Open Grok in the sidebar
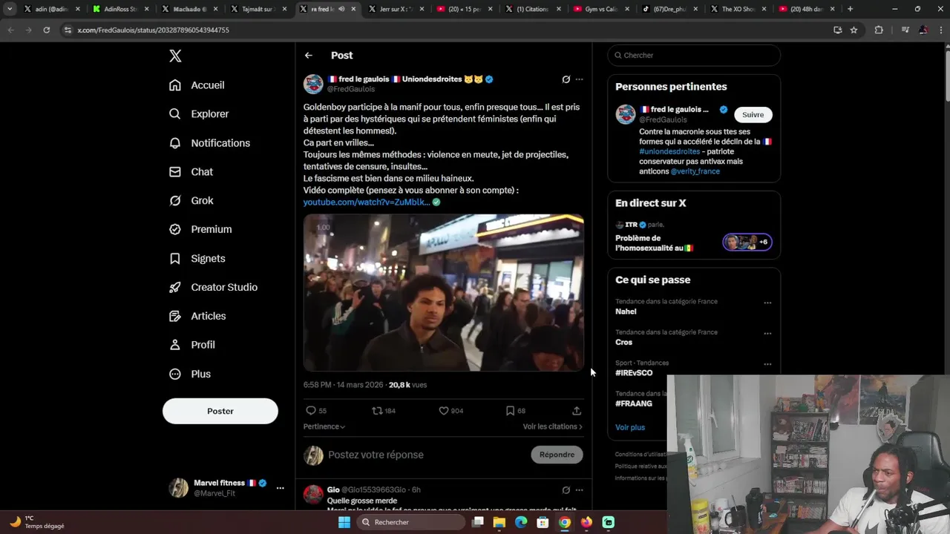This screenshot has height=534, width=950. (x=191, y=201)
